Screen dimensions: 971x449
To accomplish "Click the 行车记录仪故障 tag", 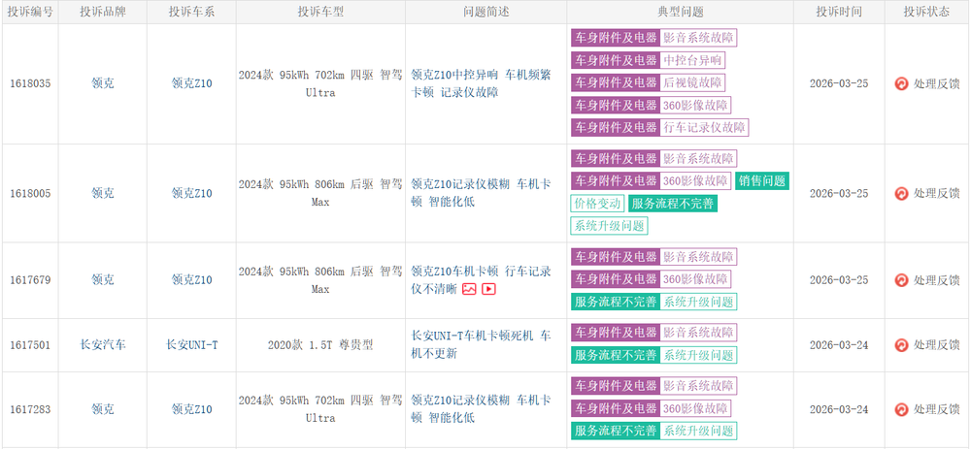I will pyautogui.click(x=704, y=127).
